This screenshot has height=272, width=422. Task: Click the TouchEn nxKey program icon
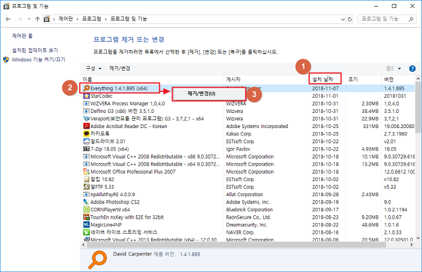pyautogui.click(x=86, y=217)
